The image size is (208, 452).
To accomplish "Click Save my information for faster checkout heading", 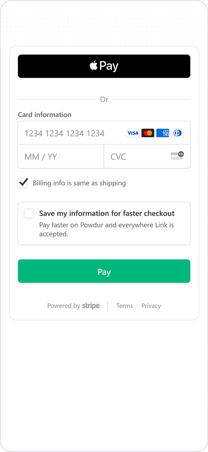I will 107,214.
